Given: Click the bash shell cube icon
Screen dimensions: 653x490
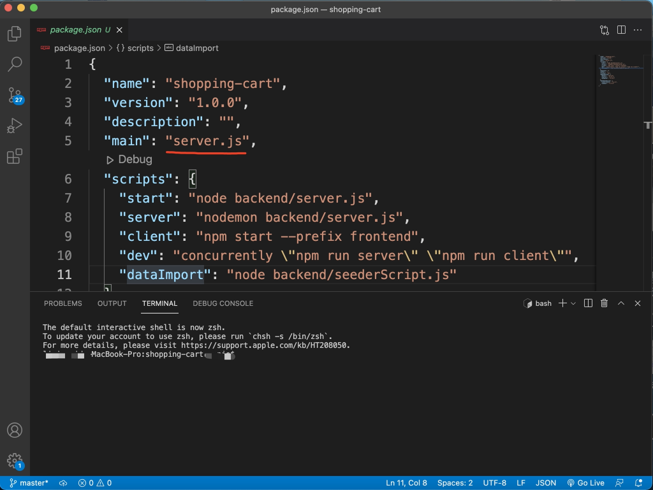Looking at the screenshot, I should click(x=527, y=303).
